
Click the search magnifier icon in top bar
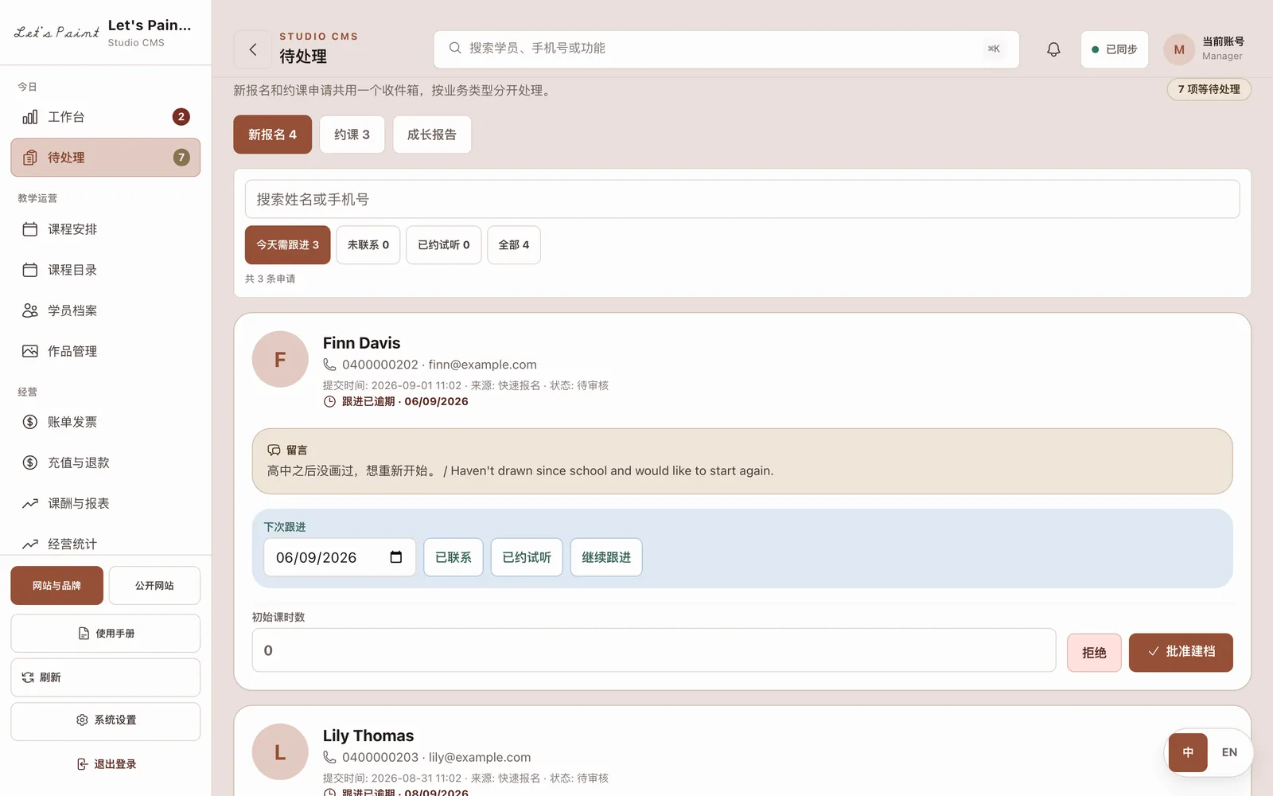tap(455, 48)
